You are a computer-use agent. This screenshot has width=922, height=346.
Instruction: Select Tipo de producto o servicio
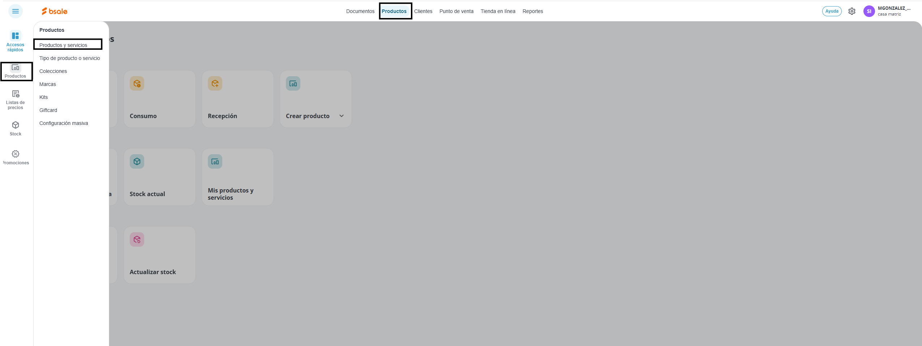tap(70, 58)
